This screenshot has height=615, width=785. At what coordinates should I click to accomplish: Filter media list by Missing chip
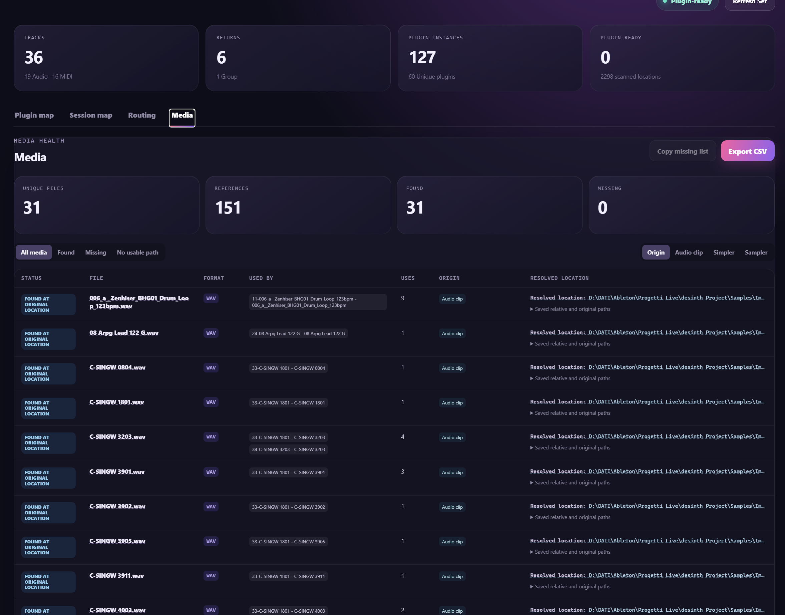click(95, 253)
